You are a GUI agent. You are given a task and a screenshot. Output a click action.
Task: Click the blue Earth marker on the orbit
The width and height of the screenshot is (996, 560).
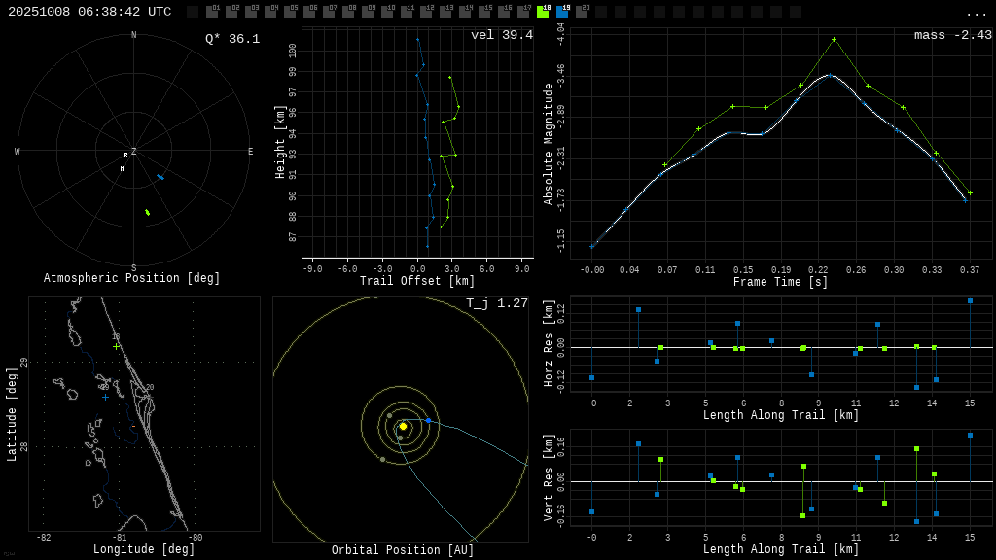(x=428, y=421)
